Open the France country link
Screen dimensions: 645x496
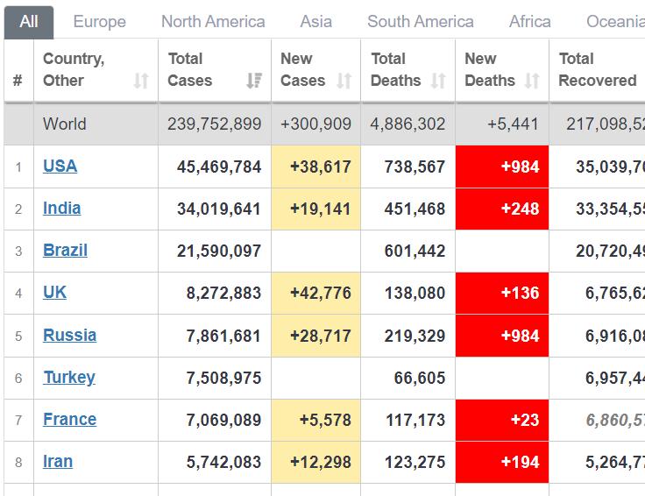pos(69,419)
